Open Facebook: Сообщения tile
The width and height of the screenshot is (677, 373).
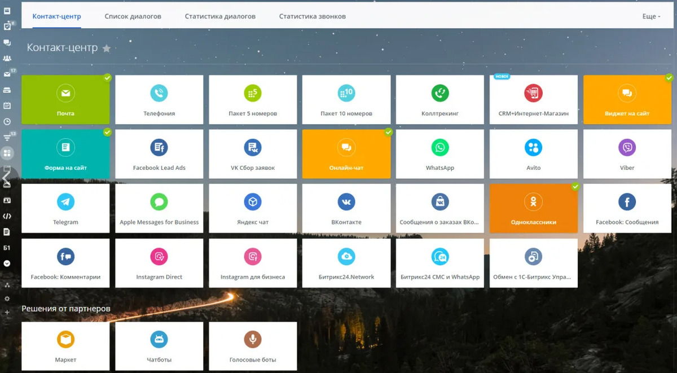(x=627, y=208)
